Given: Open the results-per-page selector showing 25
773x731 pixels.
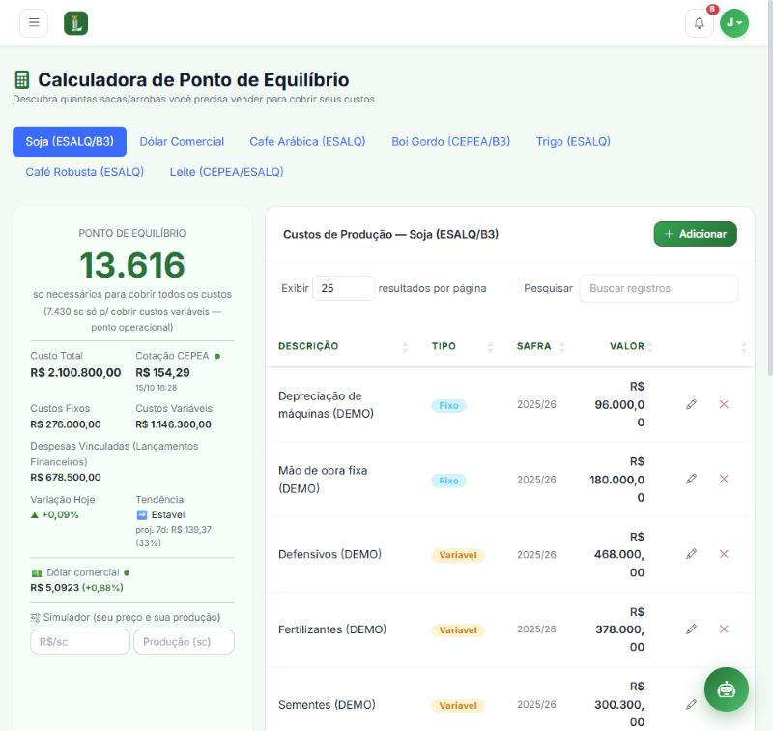Looking at the screenshot, I should (x=343, y=288).
